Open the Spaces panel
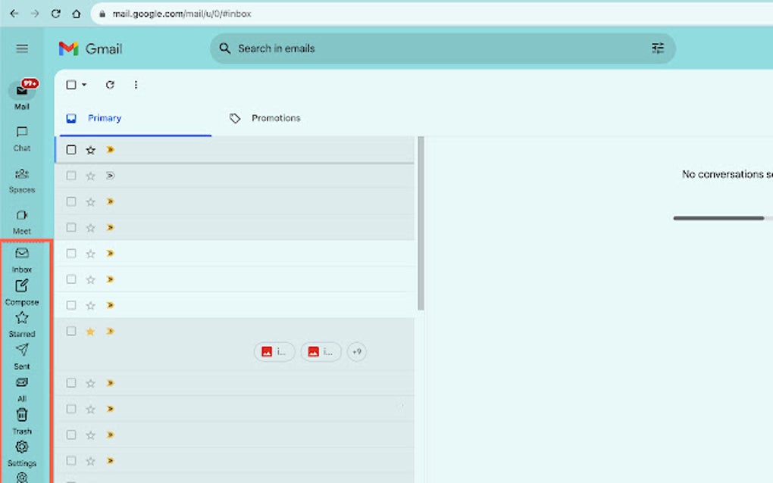773x483 pixels. click(21, 174)
